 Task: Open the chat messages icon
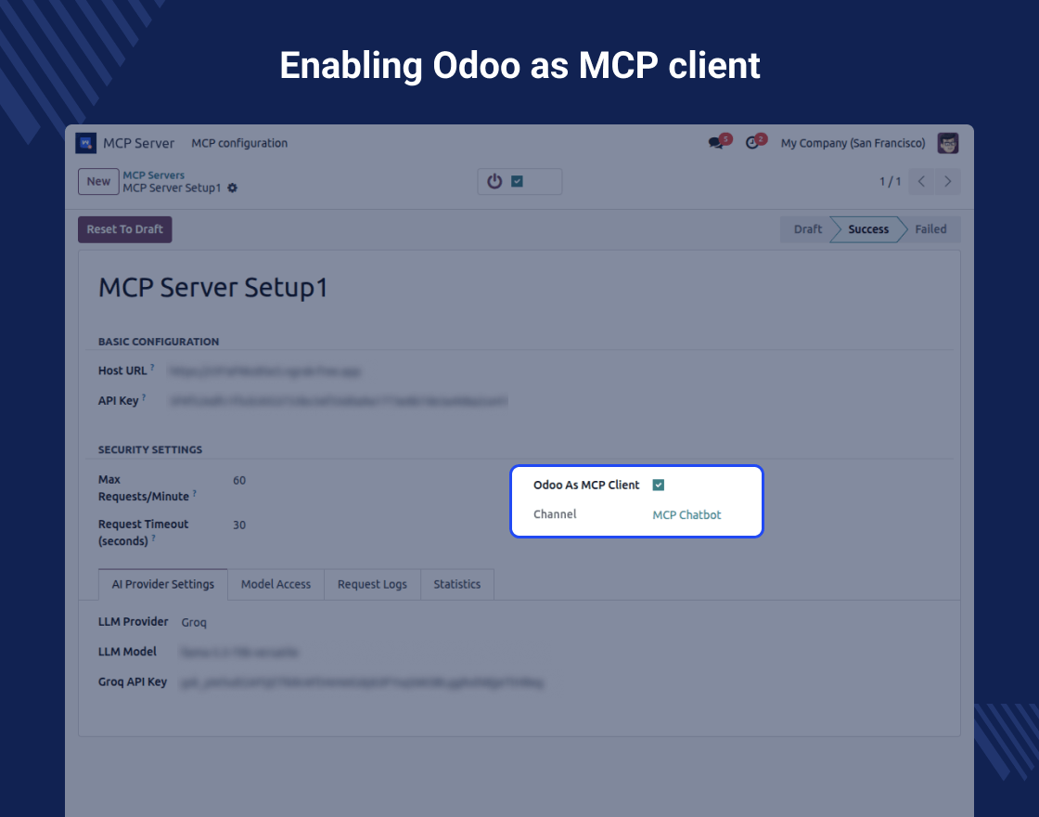pos(715,143)
